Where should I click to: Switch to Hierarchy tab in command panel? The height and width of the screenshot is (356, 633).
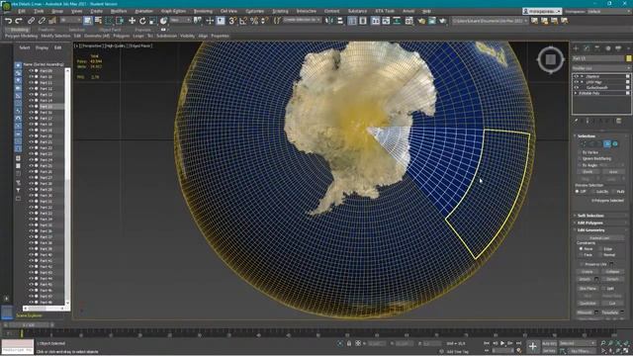point(597,48)
